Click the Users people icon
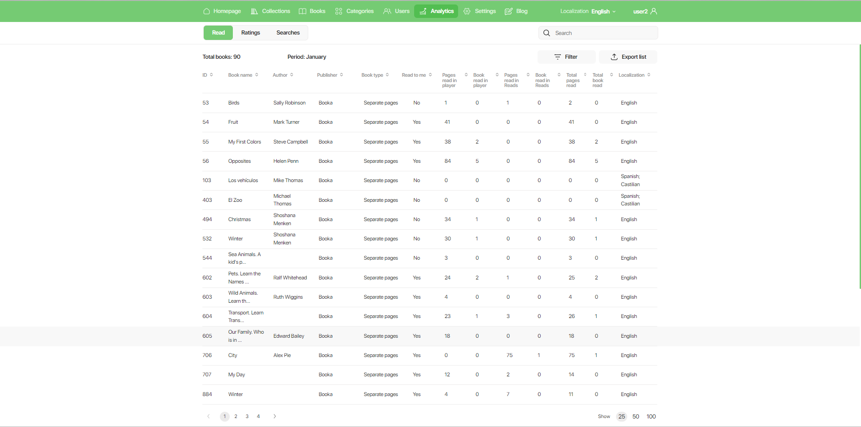Screen dimensions: 861x427 [387, 11]
